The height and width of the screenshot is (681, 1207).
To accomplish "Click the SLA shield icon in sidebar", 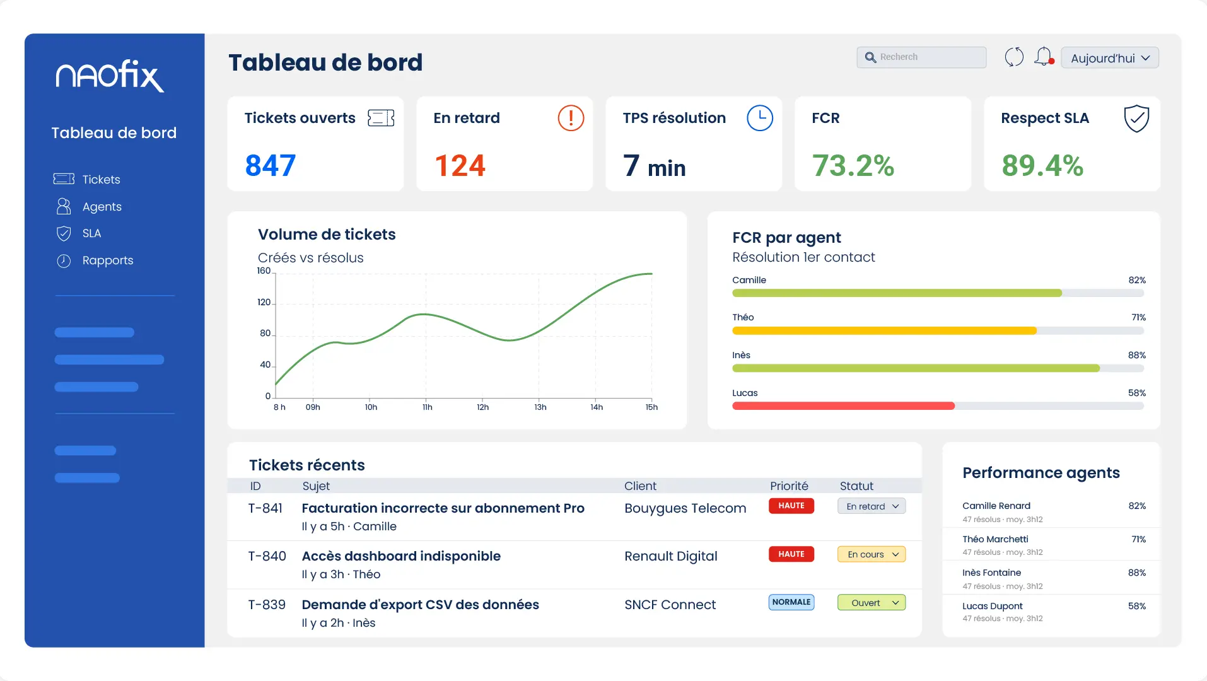I will pos(64,233).
